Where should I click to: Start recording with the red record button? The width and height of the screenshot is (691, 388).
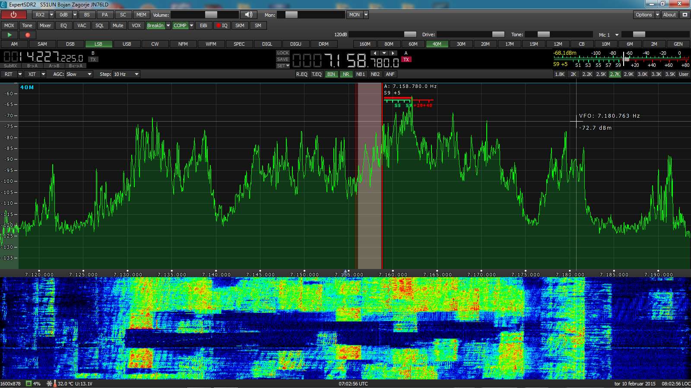tap(28, 35)
